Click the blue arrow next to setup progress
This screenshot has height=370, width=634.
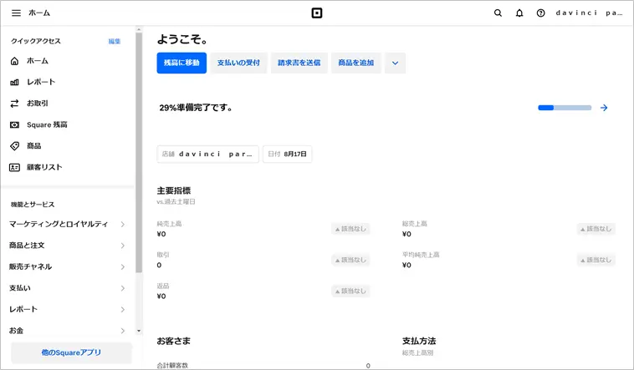coord(604,108)
